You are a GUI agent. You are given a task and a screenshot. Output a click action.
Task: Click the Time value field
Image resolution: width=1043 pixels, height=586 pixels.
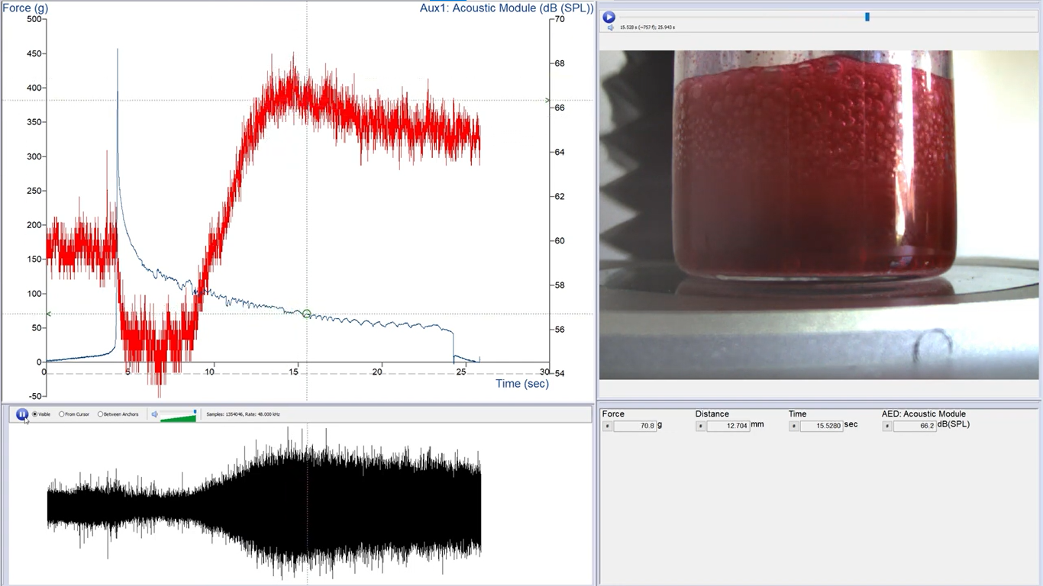tap(822, 426)
